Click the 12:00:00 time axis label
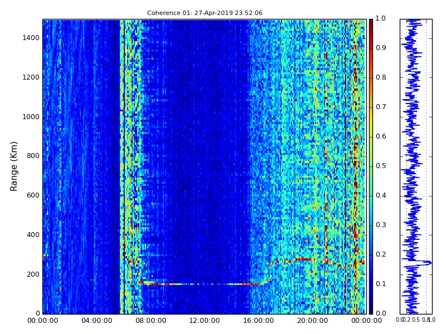The image size is (446, 334). (x=205, y=321)
